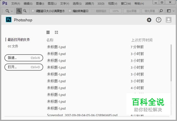The height and width of the screenshot is (121, 177).
Task: Sort by 上次打开时间 column header
Action: pos(142,40)
